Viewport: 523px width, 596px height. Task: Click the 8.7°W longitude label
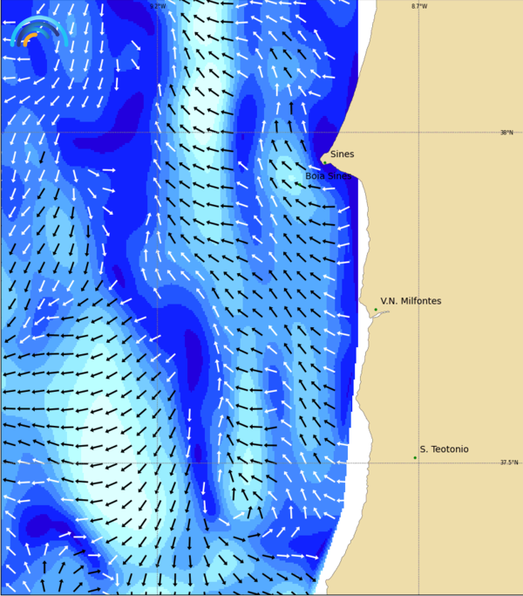click(419, 6)
